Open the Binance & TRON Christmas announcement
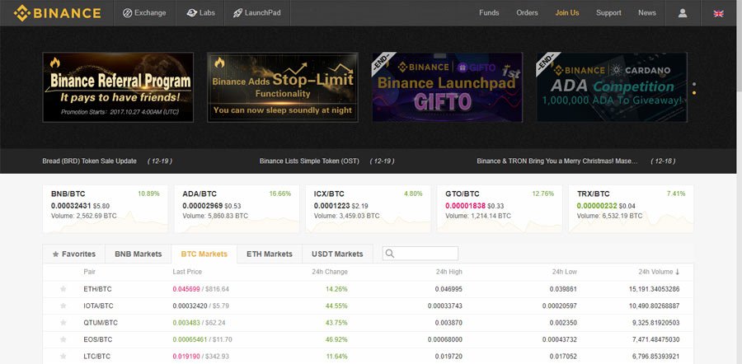742x364 pixels. click(x=557, y=161)
